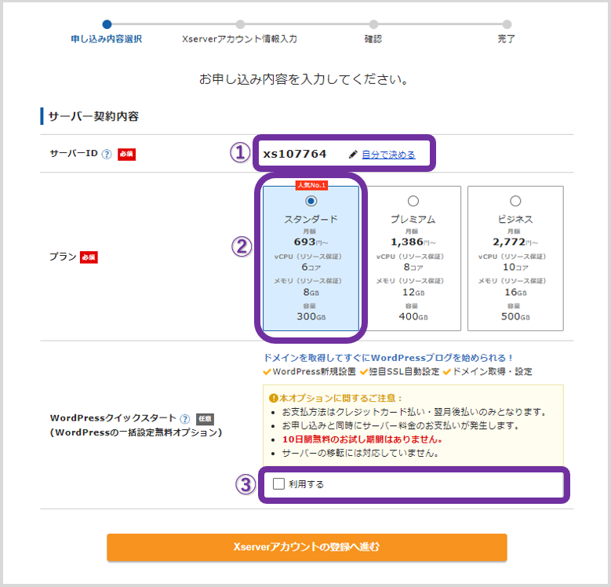
Task: Click Xserverアカウントの登録へ進む button
Action: tap(307, 547)
